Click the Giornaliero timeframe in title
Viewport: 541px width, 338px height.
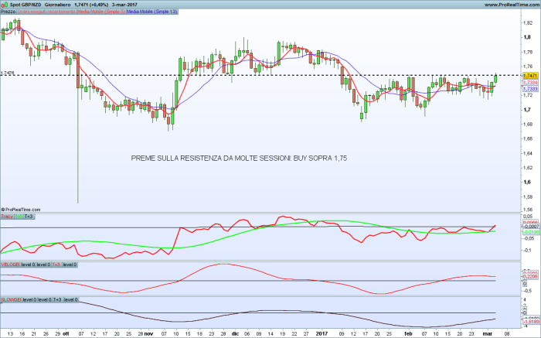click(60, 5)
